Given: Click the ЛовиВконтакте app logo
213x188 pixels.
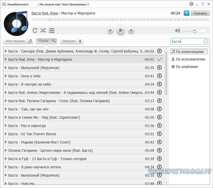Looking at the screenshot, I should click(x=4, y=4).
